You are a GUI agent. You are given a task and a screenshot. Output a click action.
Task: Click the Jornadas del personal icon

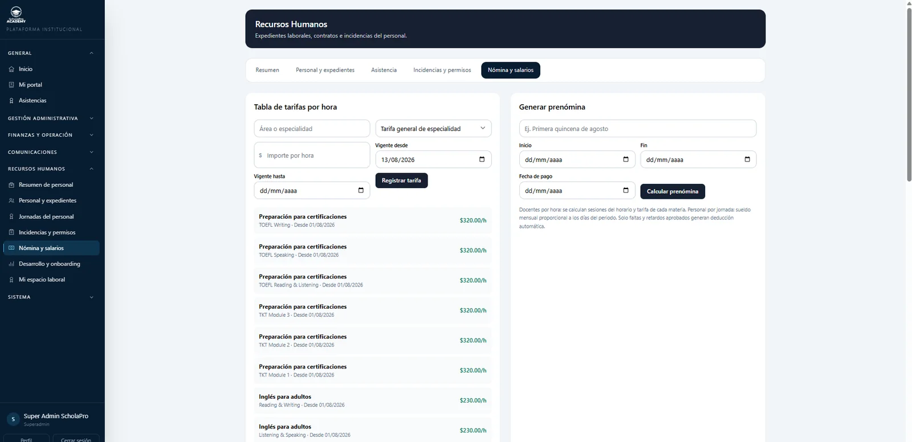tap(11, 216)
